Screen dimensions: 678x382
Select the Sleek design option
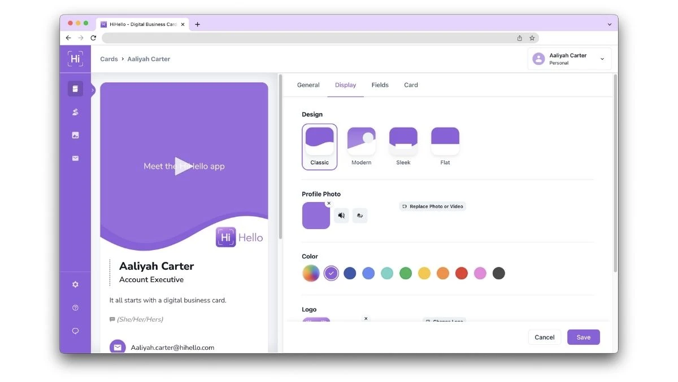pyautogui.click(x=403, y=140)
